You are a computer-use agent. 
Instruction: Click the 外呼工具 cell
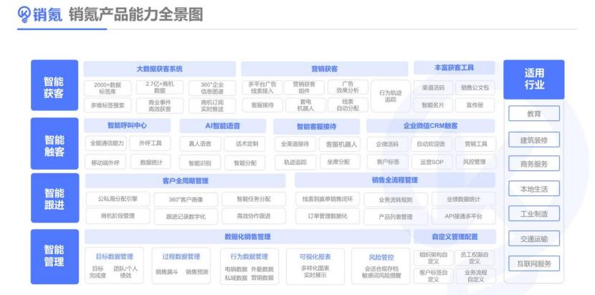(x=150, y=143)
